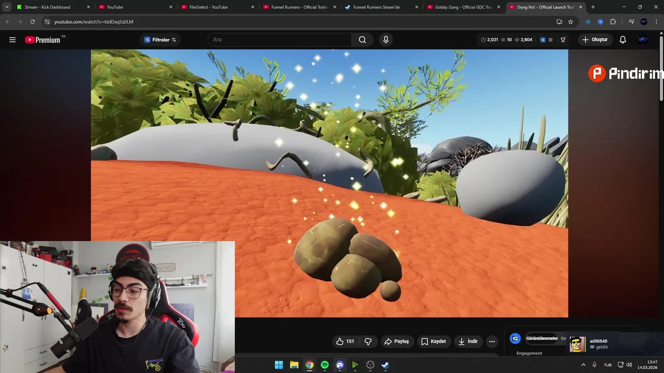Close the Dung Ho! tab
Image resolution: width=664 pixels, height=373 pixels.
tap(580, 7)
